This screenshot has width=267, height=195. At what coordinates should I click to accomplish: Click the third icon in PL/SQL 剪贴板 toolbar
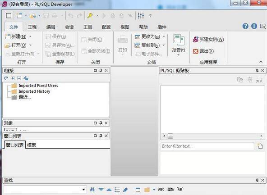coord(259,80)
